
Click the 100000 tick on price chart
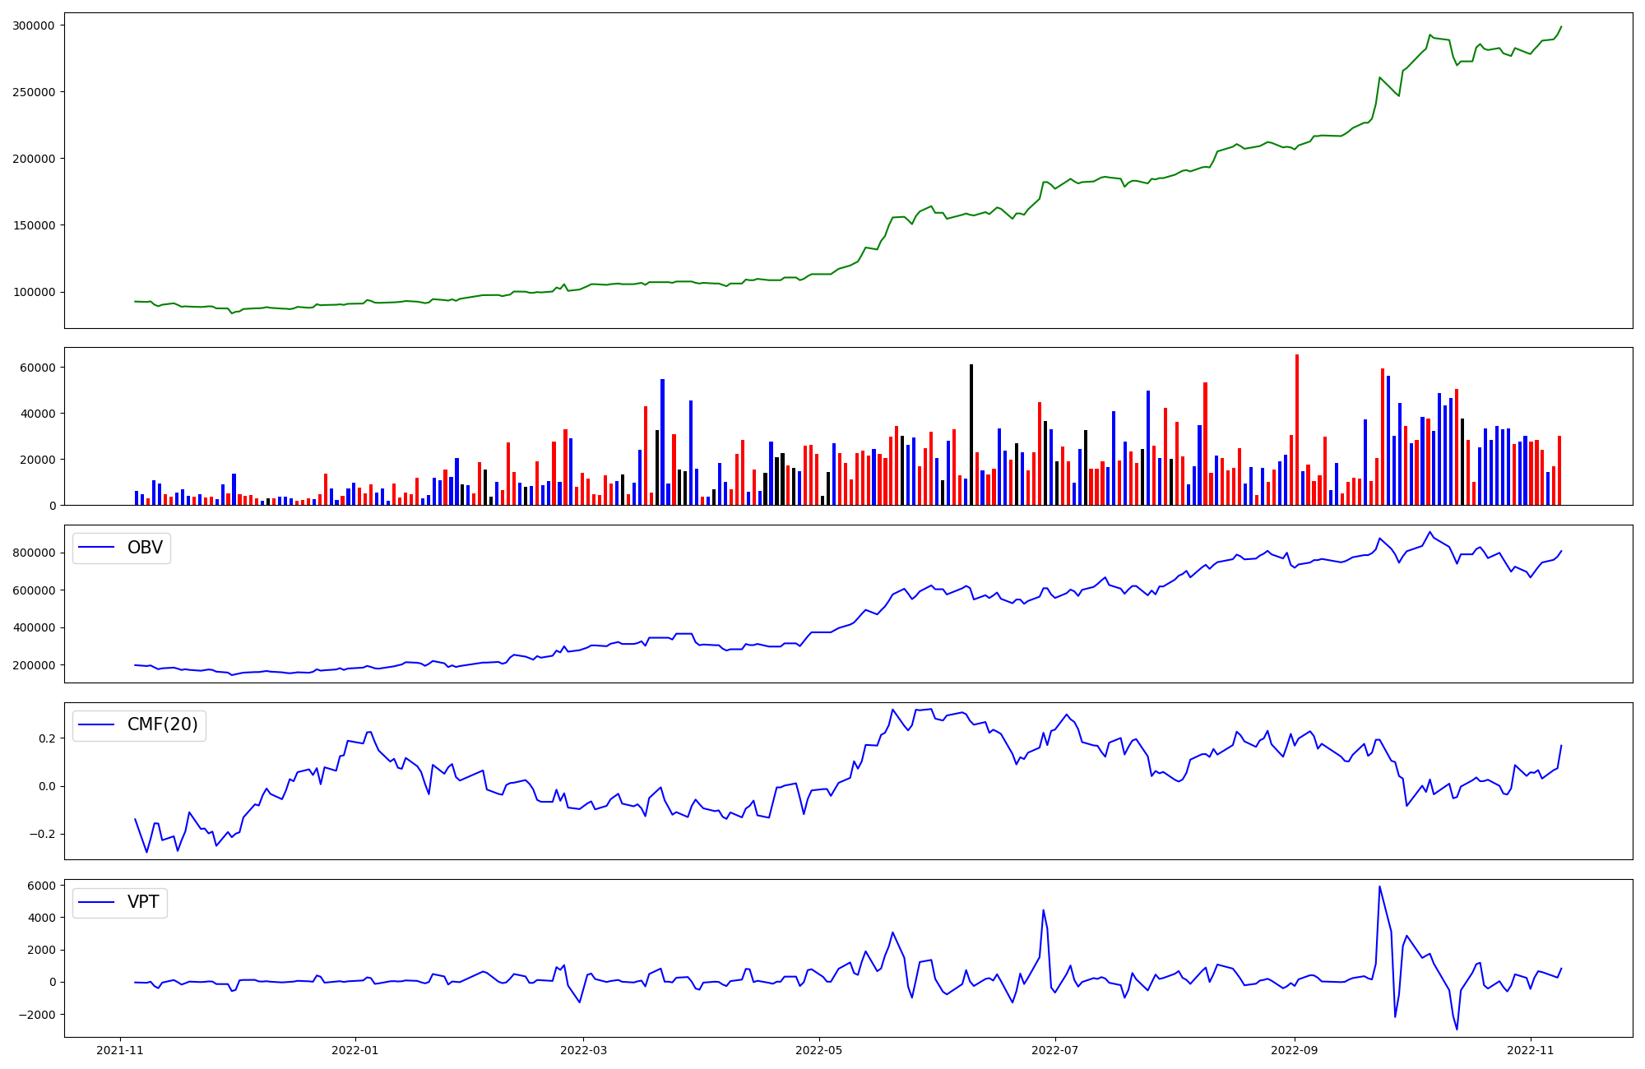click(34, 292)
